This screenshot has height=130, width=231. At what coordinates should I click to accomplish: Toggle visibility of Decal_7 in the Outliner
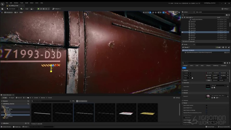tap(182, 32)
